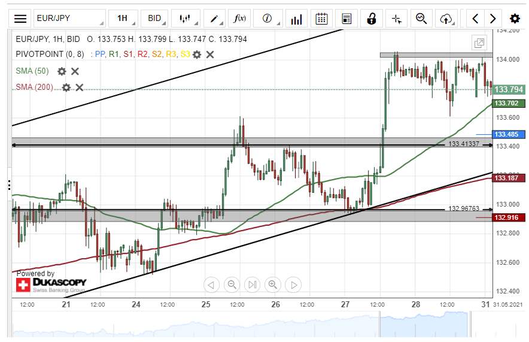The image size is (529, 342).
Task: Open the hamburger main menu
Action: [x=20, y=19]
